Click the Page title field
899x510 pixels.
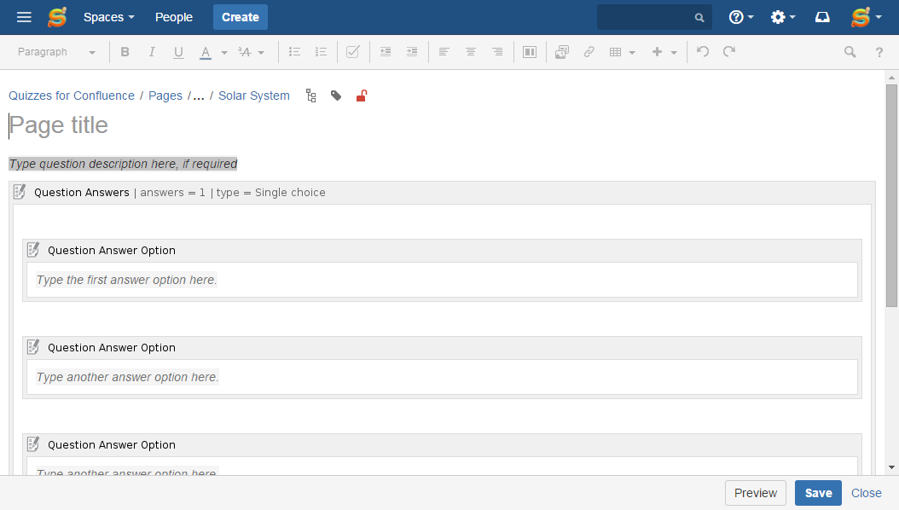[442, 125]
